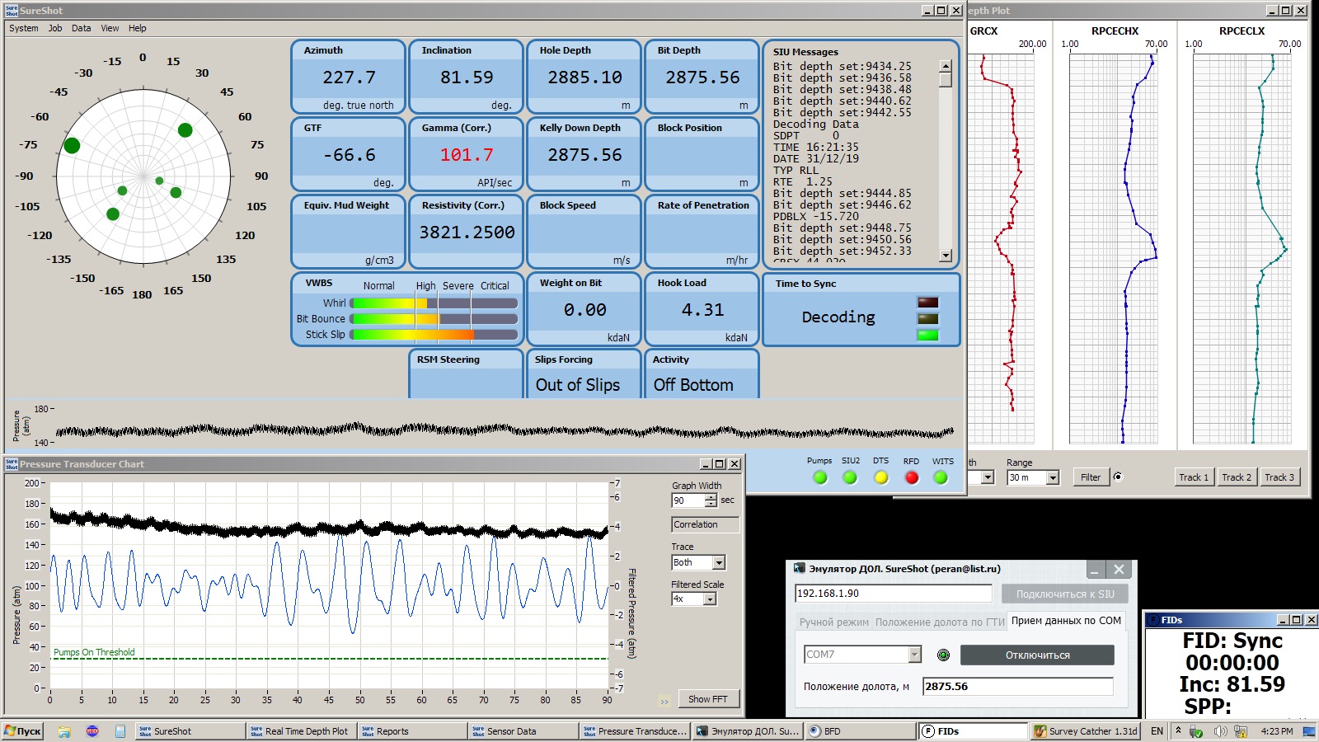The height and width of the screenshot is (742, 1319).
Task: Open the Job menu
Action: (55, 28)
